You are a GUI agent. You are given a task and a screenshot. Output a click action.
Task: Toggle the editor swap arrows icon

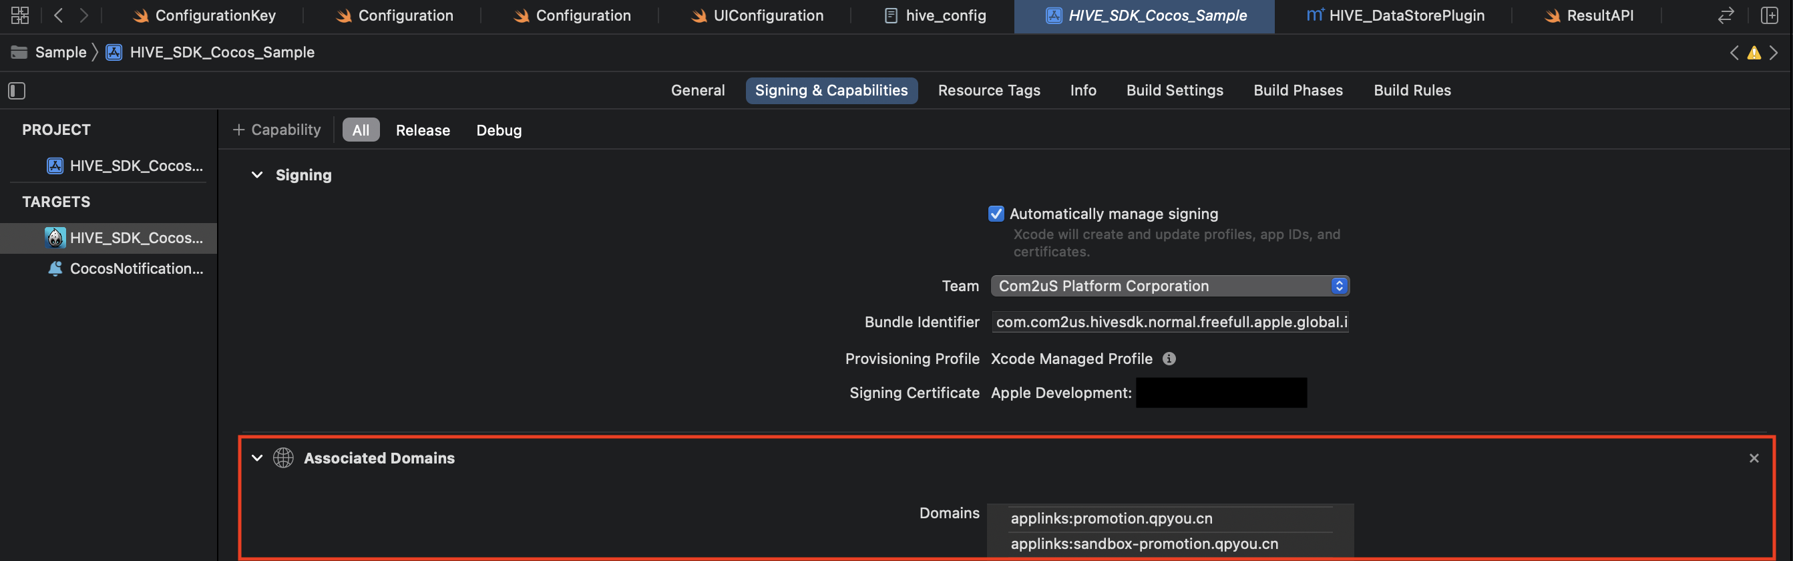pos(1726,15)
